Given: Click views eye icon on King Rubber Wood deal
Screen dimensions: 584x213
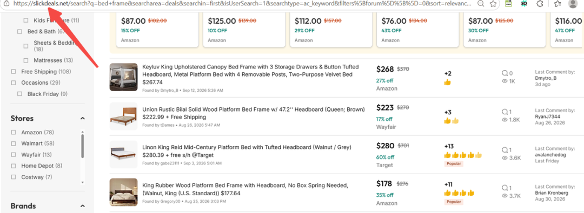Looking at the screenshot, I should point(505,196).
